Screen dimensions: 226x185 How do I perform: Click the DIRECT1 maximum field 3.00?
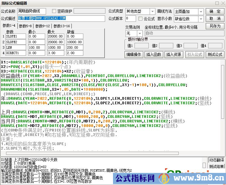click(x=56, y=53)
